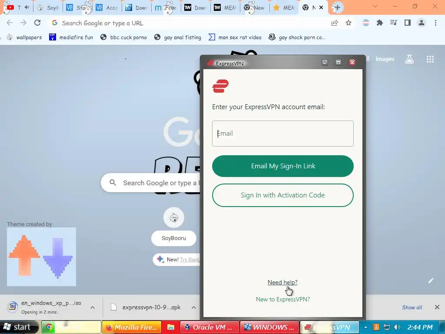Switch to Oracle VM in the taskbar
The width and height of the screenshot is (445, 334).
[209, 327]
